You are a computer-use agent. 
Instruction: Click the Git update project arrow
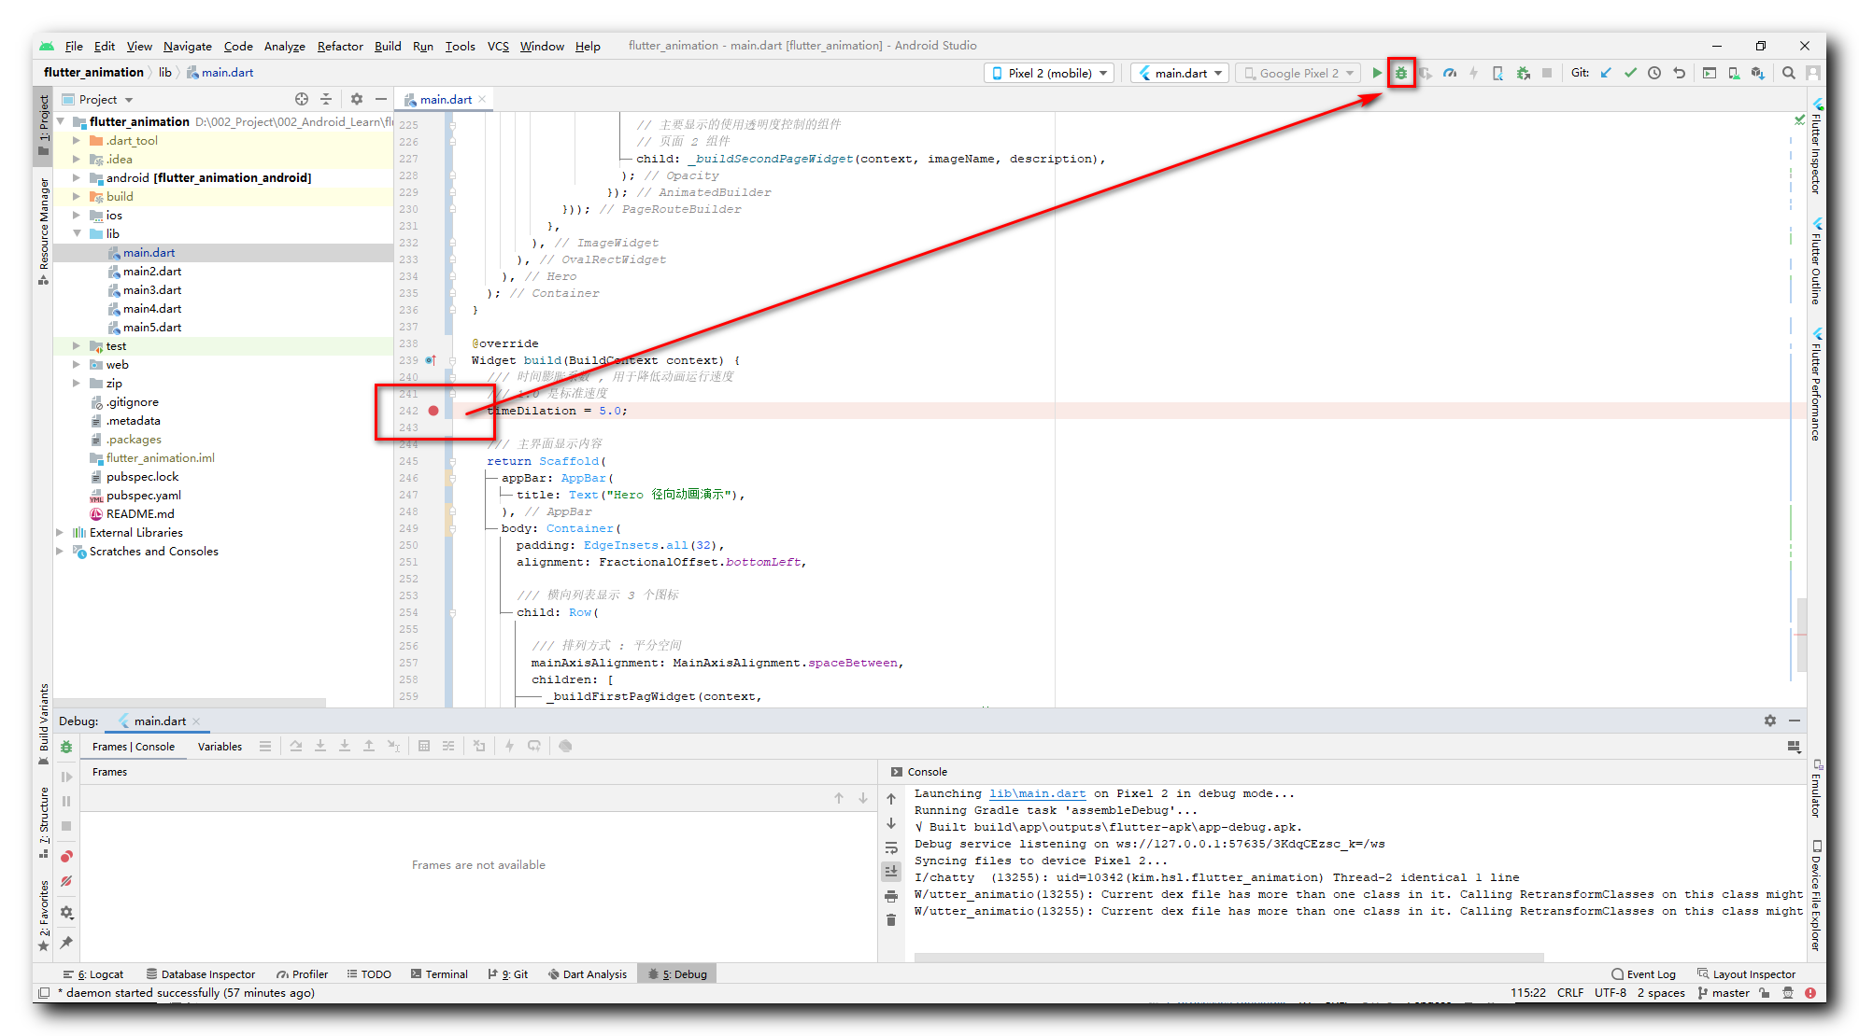(x=1606, y=73)
